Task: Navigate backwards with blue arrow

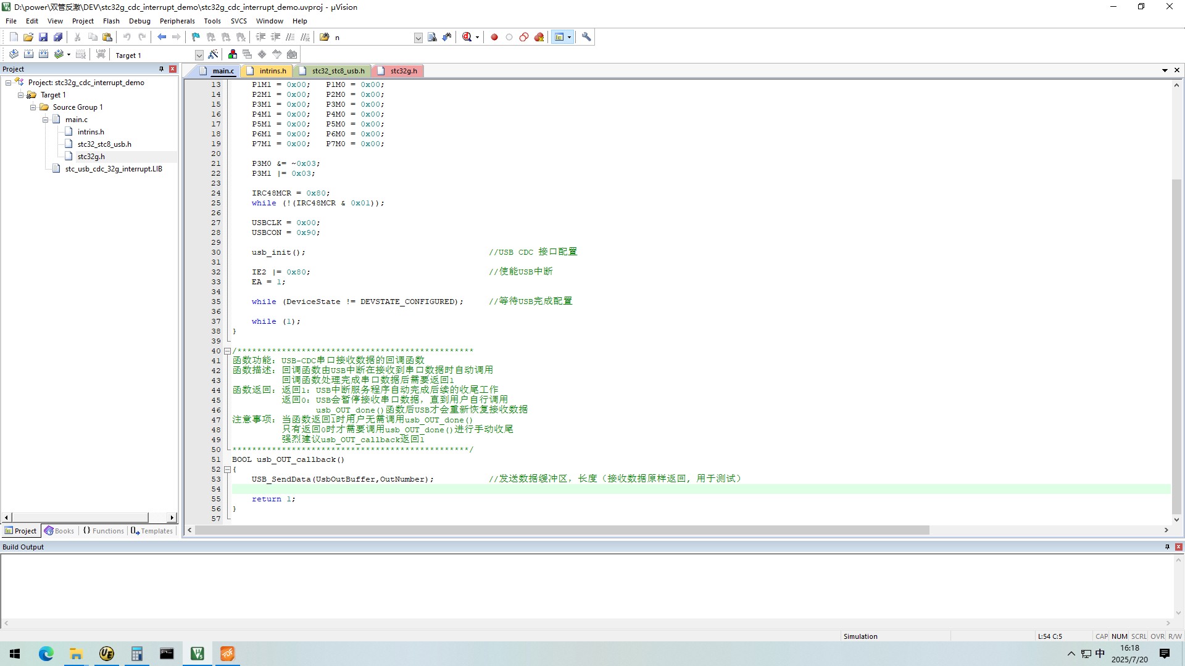Action: [162, 37]
